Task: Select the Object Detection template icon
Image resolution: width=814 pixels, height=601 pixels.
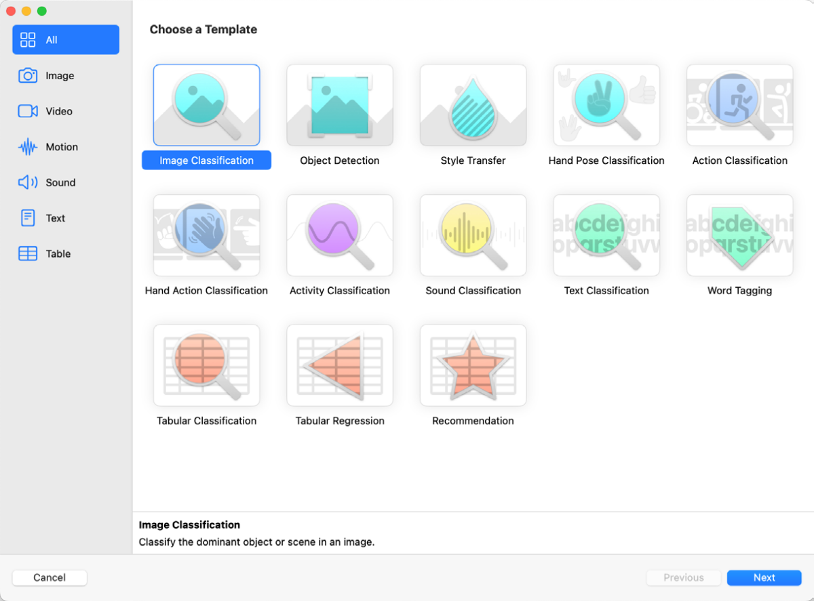Action: pyautogui.click(x=339, y=105)
